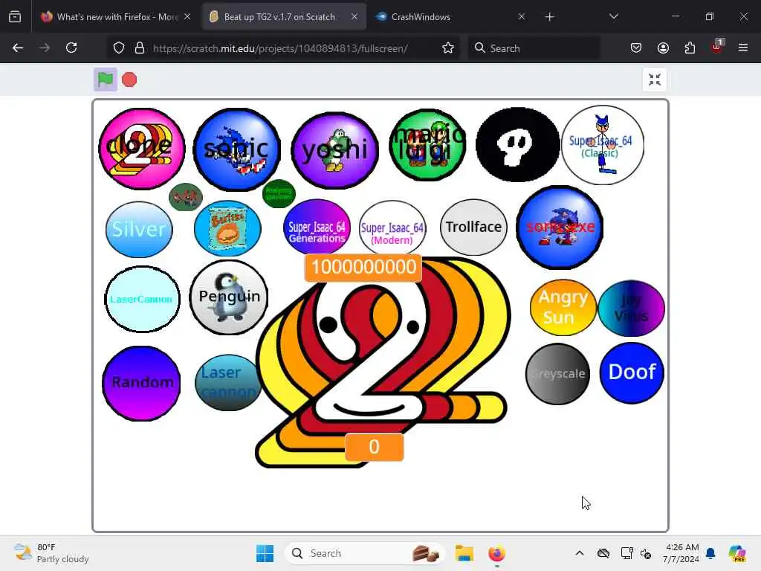This screenshot has height=571, width=761.
Task: Click the teal Laser cannon button
Action: pyautogui.click(x=228, y=383)
